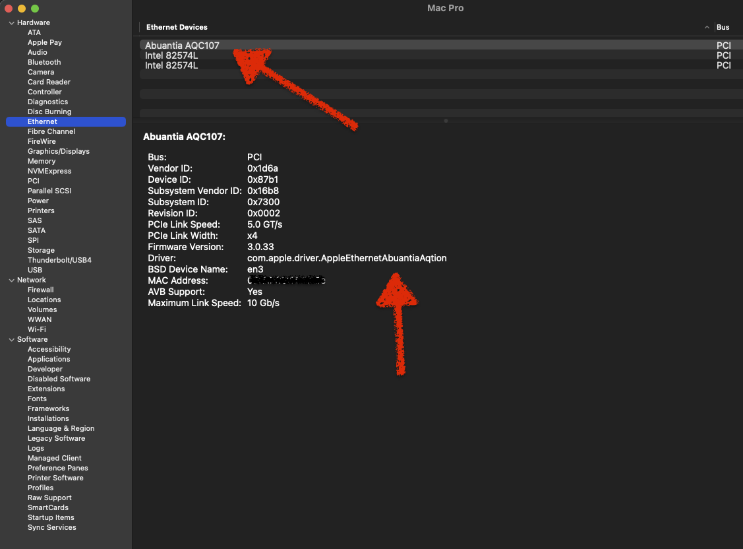
Task: Open Graphics/Displays category
Action: pyautogui.click(x=58, y=151)
